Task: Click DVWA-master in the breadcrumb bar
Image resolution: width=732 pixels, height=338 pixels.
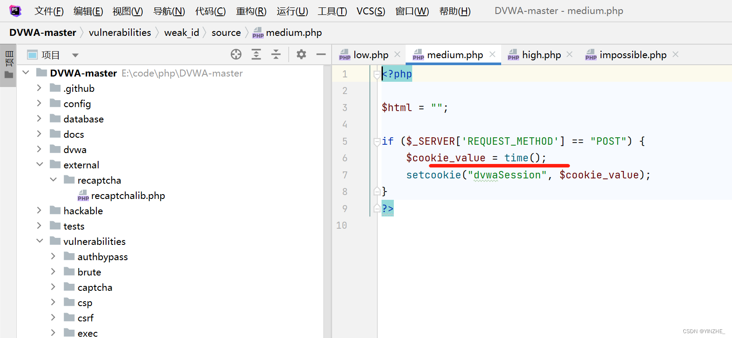Action: (x=43, y=32)
